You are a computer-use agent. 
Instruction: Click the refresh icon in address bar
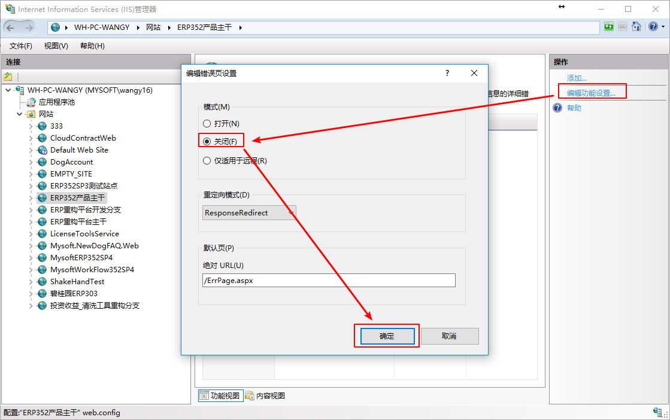pyautogui.click(x=609, y=27)
